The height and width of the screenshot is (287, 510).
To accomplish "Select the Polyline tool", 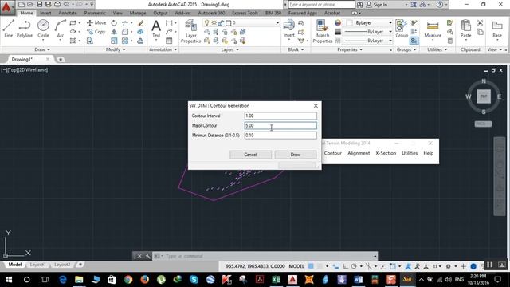I will [x=25, y=29].
